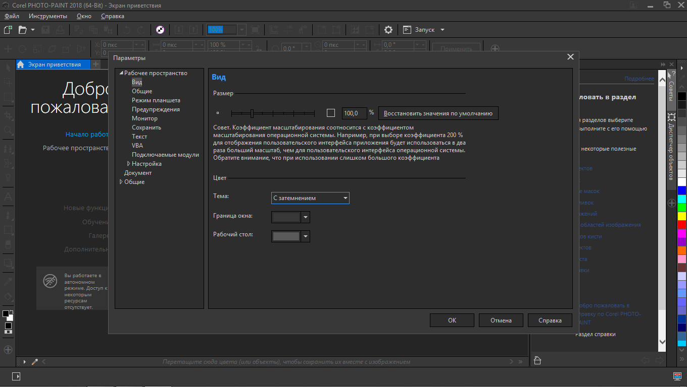
Task: Click the plus icon below docker tabs
Action: click(x=672, y=203)
